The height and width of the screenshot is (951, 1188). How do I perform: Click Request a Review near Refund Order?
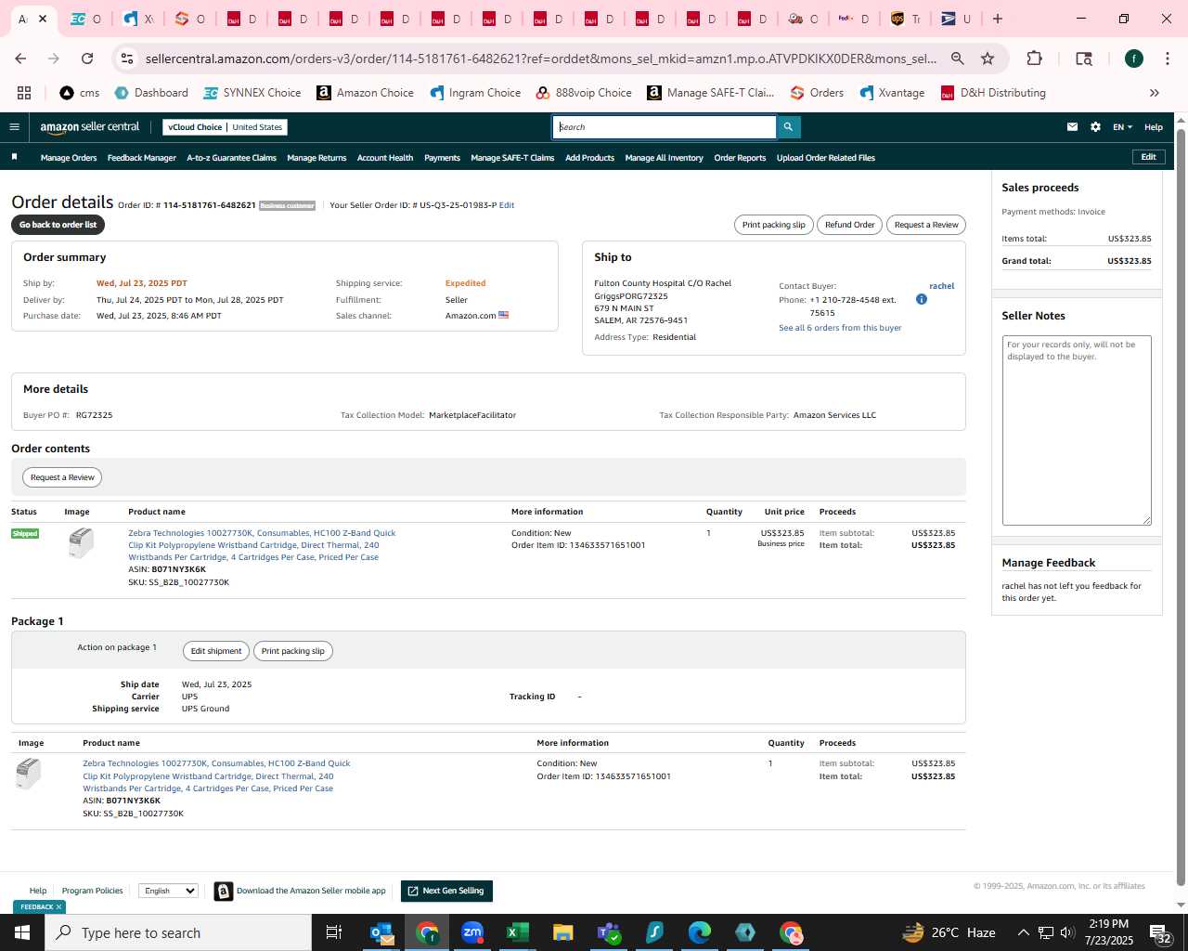(x=926, y=225)
